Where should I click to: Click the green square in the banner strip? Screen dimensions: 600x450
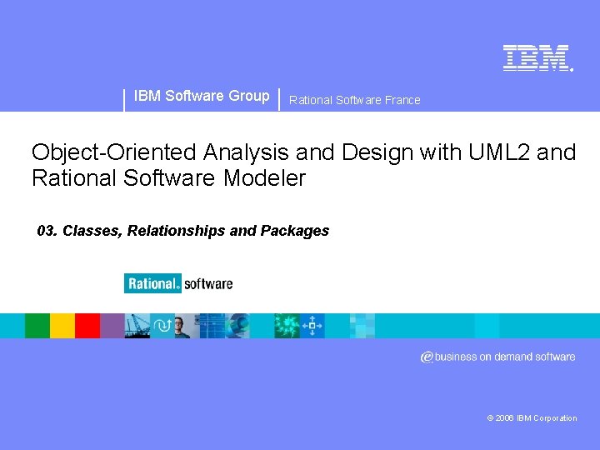[37, 326]
